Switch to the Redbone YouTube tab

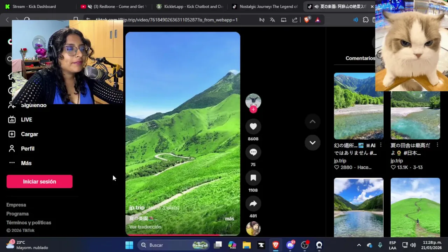tap(114, 6)
